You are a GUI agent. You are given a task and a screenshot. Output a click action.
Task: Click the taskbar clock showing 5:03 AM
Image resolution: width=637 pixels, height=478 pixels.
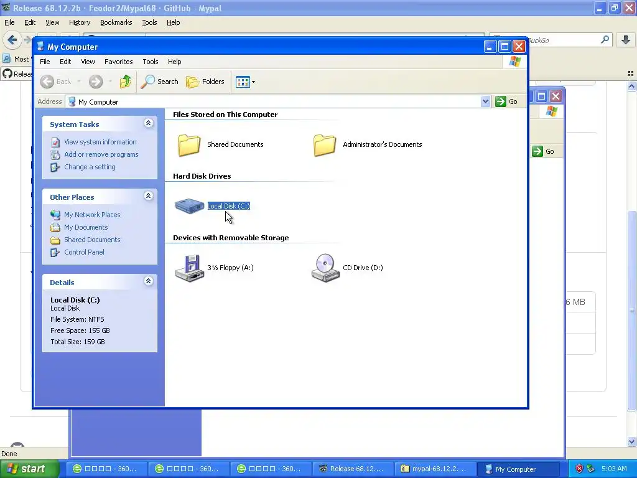[614, 469]
